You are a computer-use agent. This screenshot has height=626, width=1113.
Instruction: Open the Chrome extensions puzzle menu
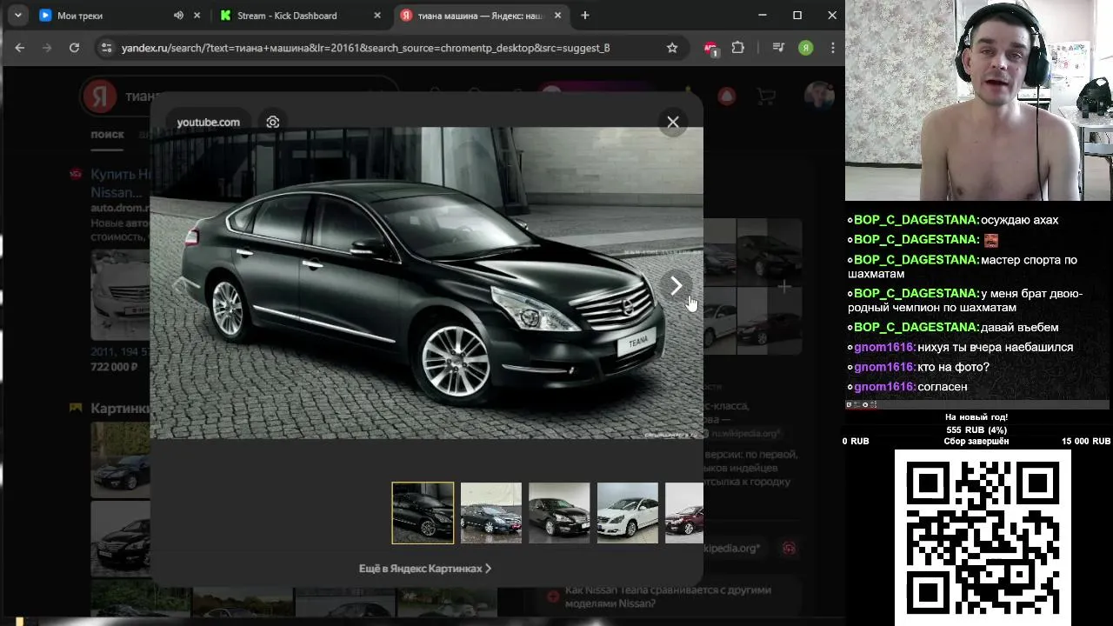pyautogui.click(x=738, y=48)
